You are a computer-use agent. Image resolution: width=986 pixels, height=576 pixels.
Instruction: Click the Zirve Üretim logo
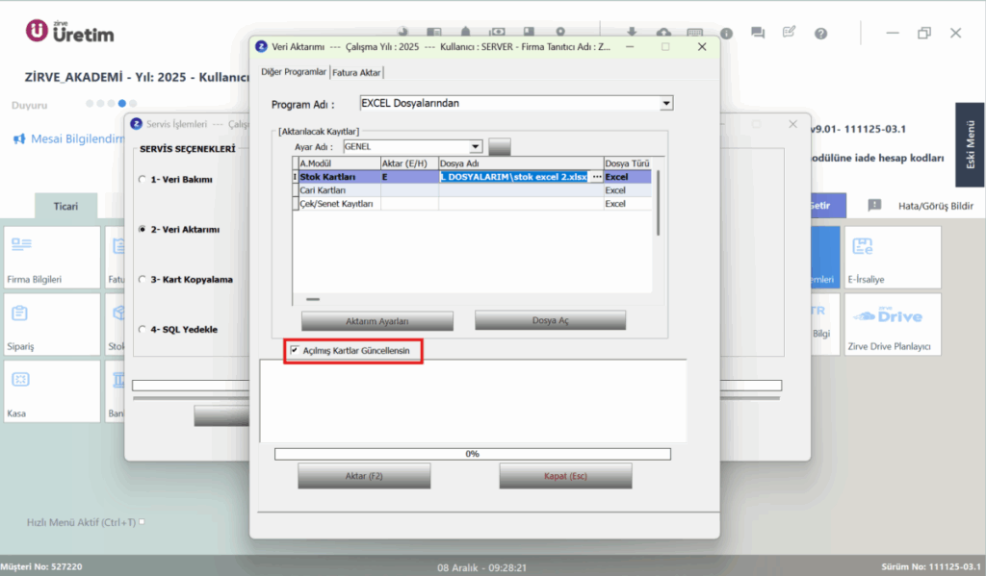[69, 32]
